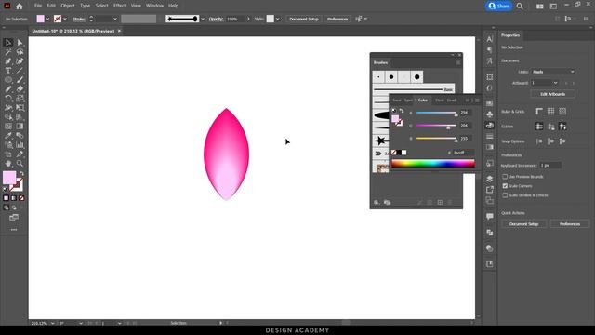This screenshot has width=595, height=335.
Task: Select the Scale tool
Action: point(20,99)
